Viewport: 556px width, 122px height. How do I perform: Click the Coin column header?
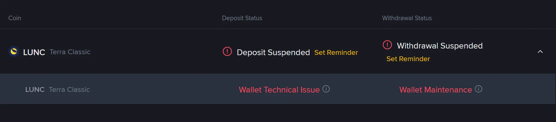[x=15, y=18]
